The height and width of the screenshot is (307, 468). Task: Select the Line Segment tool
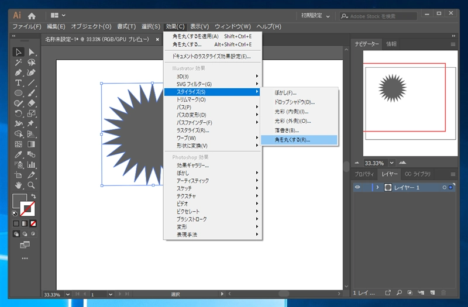pyautogui.click(x=32, y=82)
